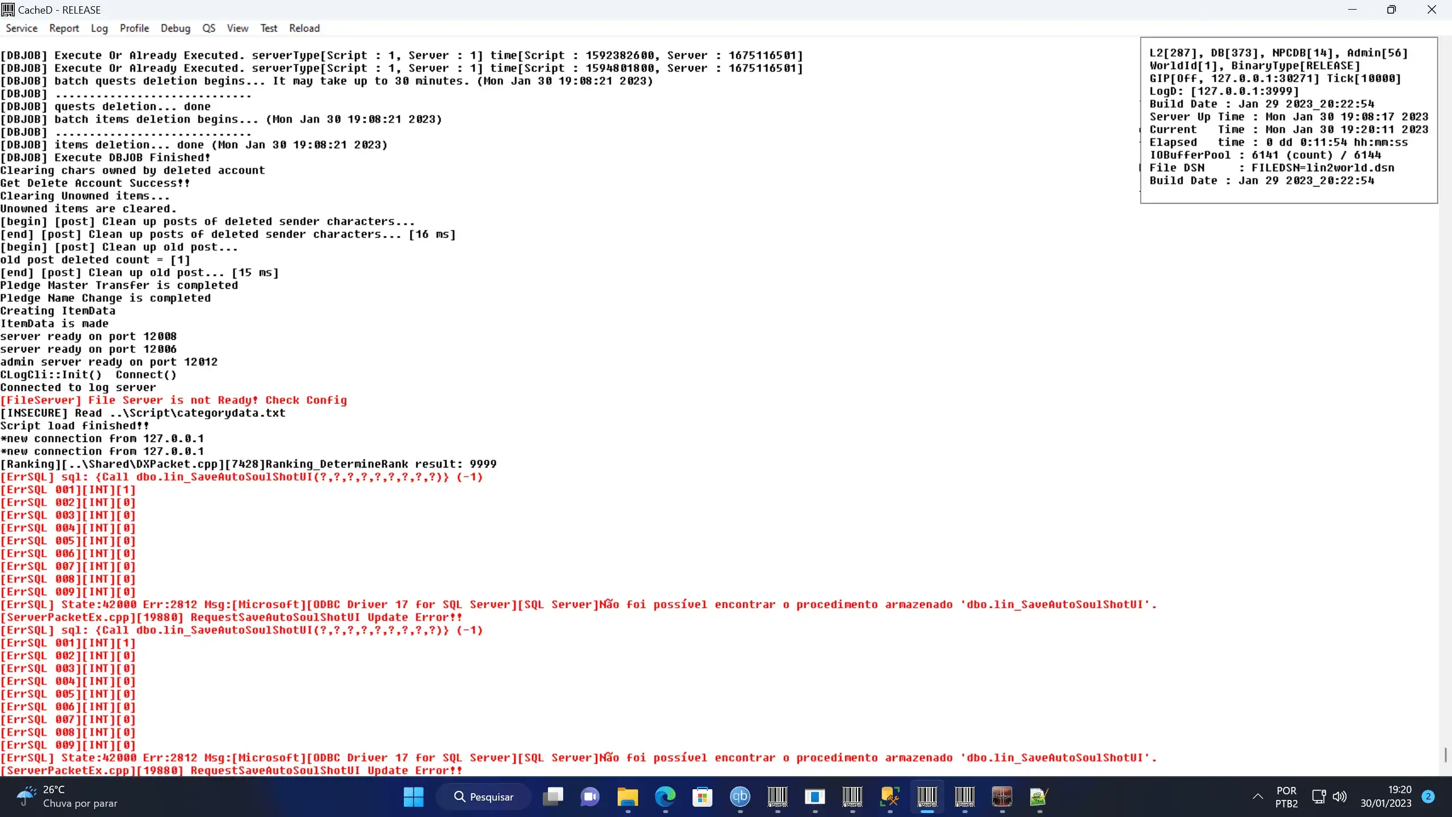This screenshot has height=817, width=1452.
Task: Launch Microsoft Edge from the taskbar
Action: (x=665, y=797)
